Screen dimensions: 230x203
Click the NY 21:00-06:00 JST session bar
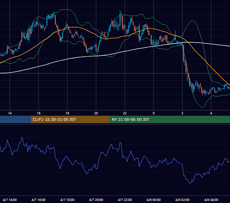point(170,119)
